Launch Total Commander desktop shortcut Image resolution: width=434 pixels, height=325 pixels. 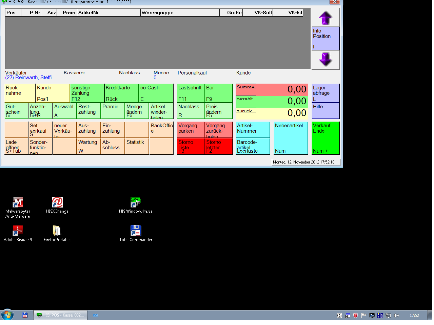point(136,234)
